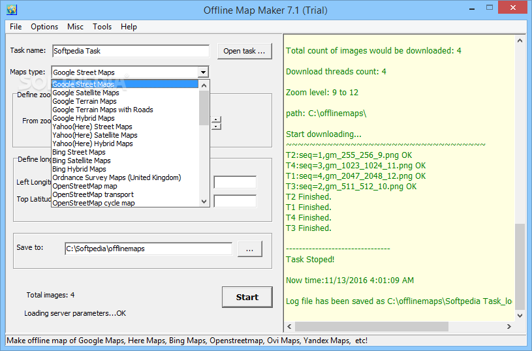Click lower empty field right of Top Latitude

pyautogui.click(x=235, y=201)
